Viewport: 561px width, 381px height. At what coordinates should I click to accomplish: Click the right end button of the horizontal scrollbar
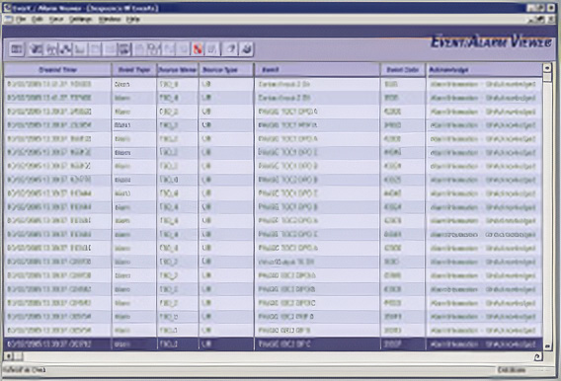click(x=537, y=356)
